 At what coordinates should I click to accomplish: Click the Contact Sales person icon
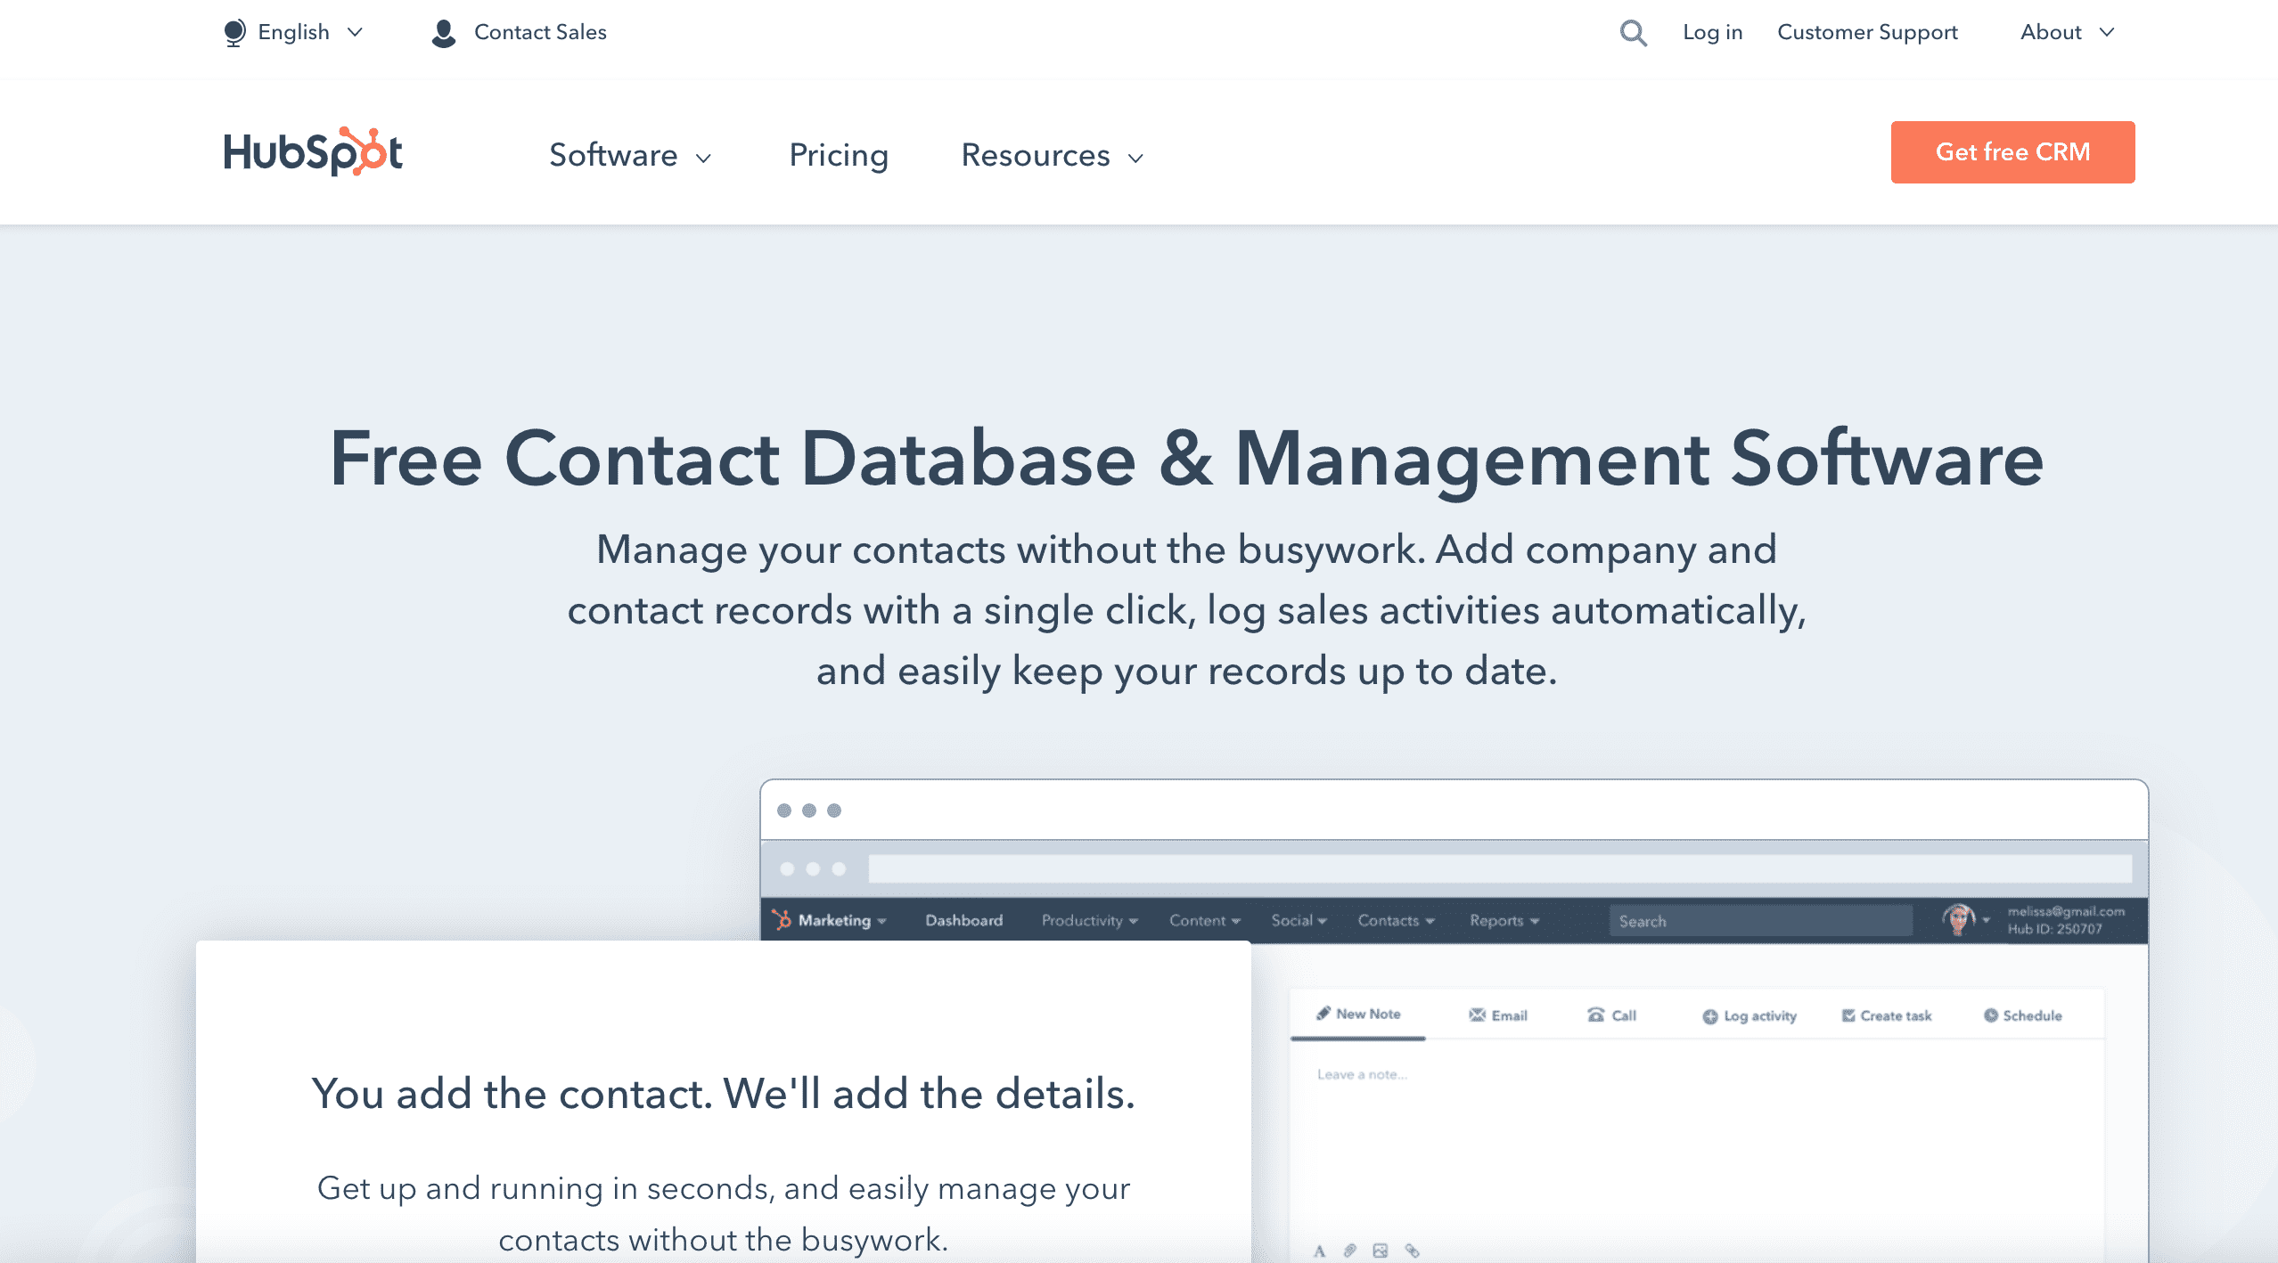tap(443, 33)
